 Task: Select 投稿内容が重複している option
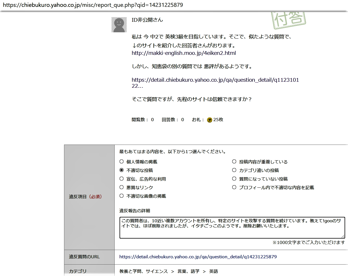click(x=234, y=162)
